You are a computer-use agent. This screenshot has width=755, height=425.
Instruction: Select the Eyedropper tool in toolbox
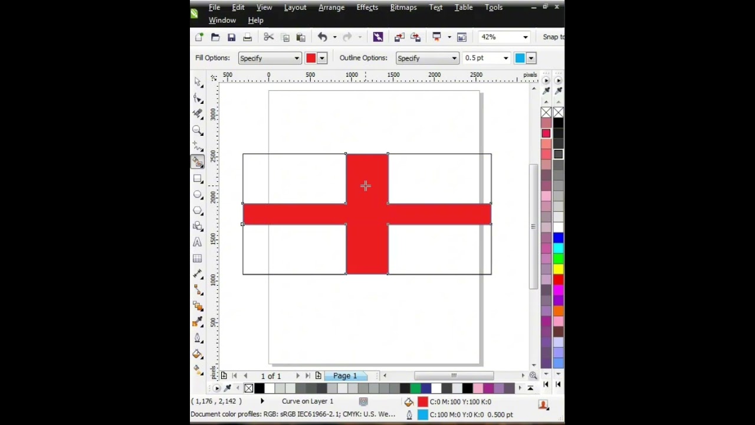tap(198, 322)
